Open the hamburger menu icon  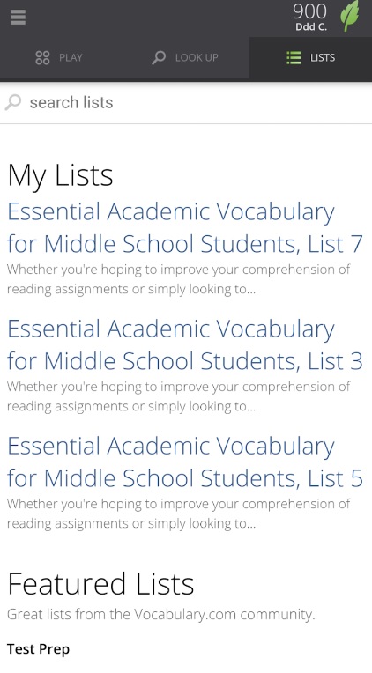pos(18,17)
